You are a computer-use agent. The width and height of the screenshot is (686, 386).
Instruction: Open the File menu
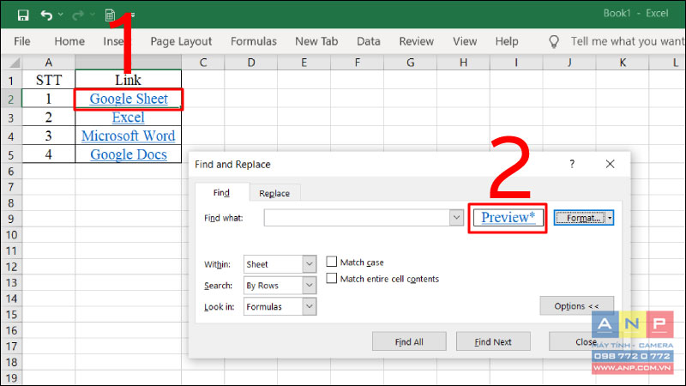tap(22, 41)
